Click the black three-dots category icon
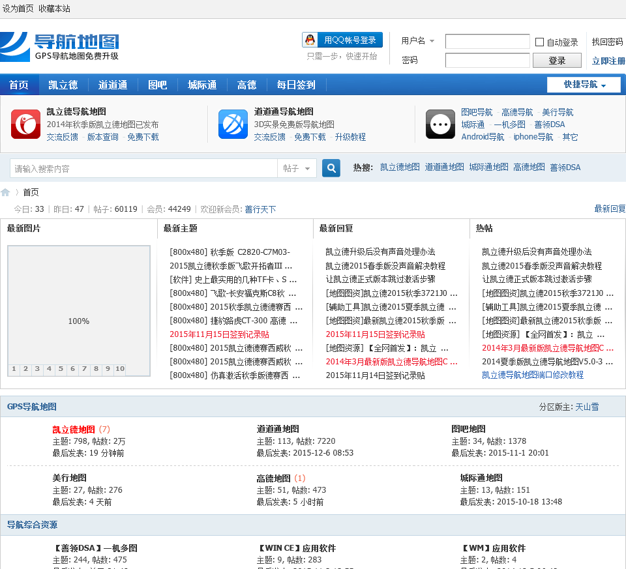 440,124
